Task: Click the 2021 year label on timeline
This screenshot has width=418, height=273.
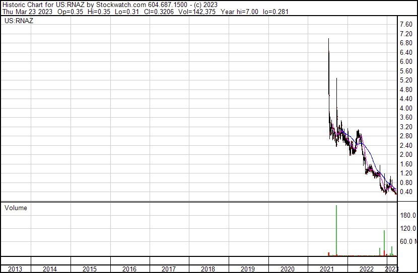Action: 327,269
